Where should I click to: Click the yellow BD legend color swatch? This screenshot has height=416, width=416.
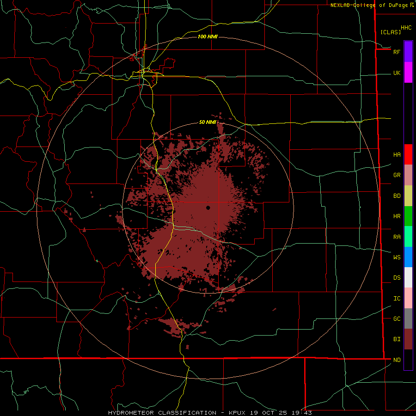click(408, 196)
